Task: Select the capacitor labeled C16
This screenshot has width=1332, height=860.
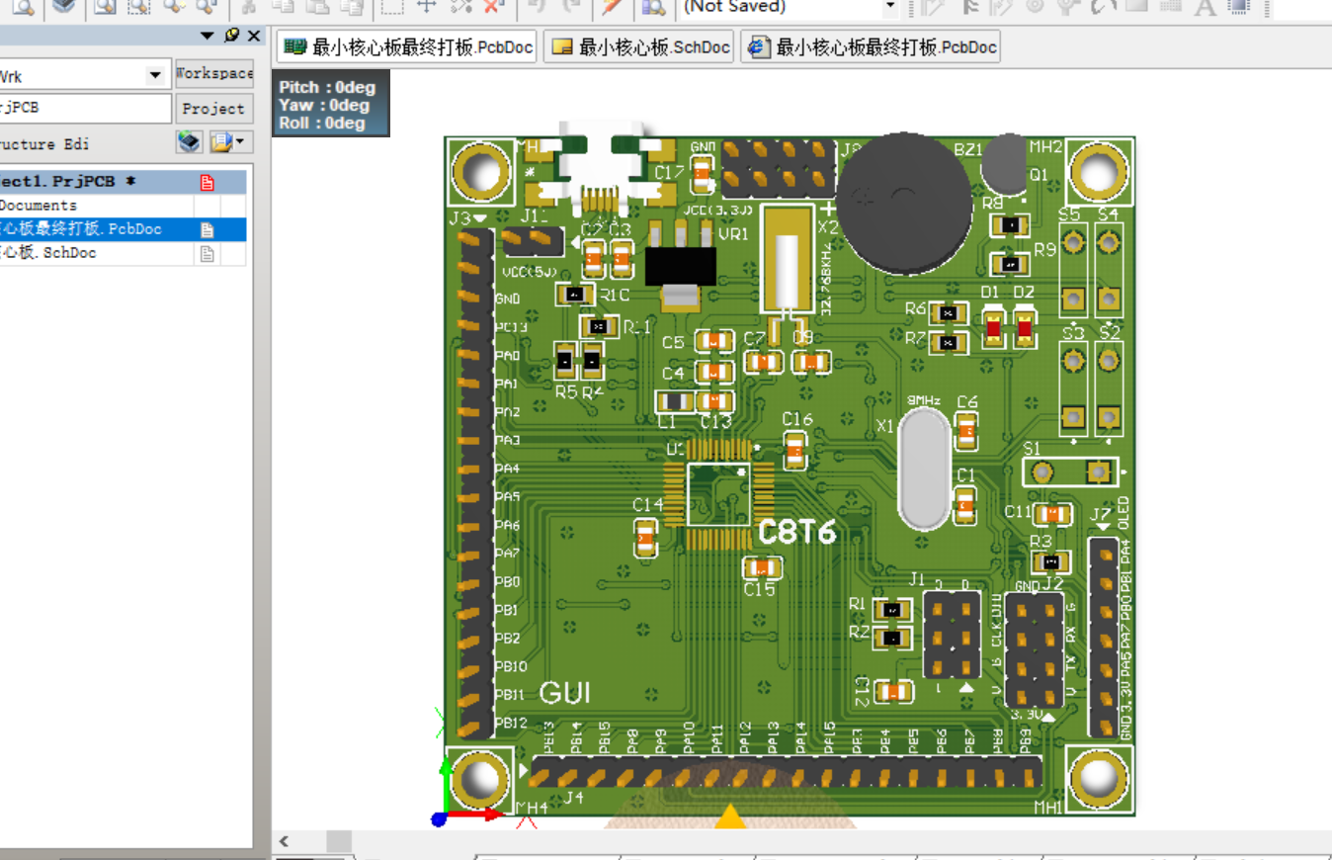Action: [794, 449]
